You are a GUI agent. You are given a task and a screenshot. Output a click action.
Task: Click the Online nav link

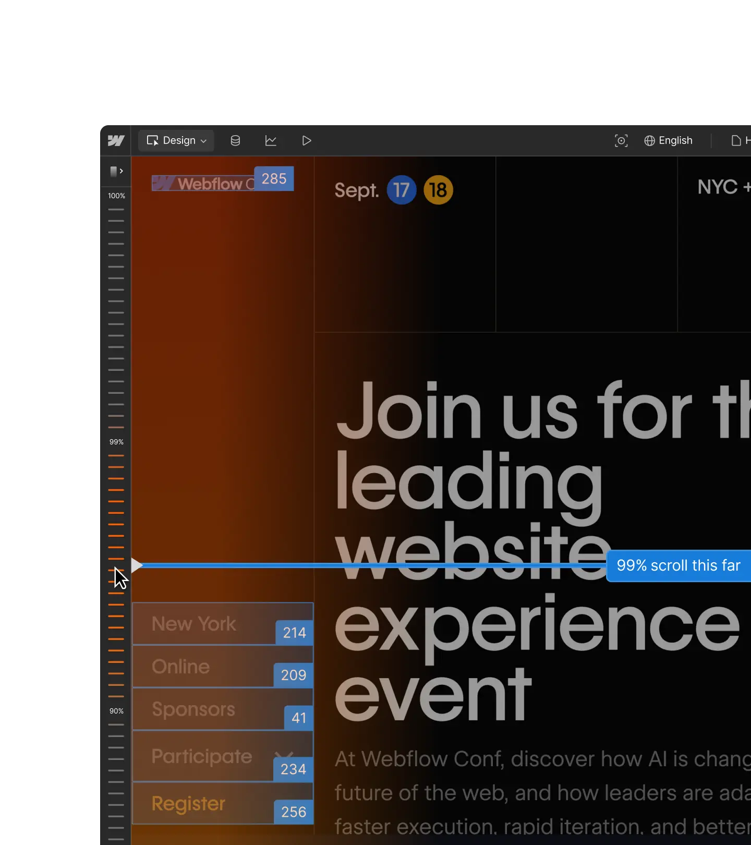coord(223,667)
